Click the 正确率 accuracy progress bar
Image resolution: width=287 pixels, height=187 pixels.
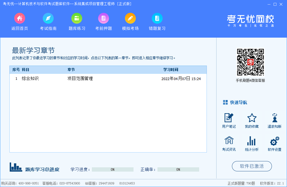[178, 170]
